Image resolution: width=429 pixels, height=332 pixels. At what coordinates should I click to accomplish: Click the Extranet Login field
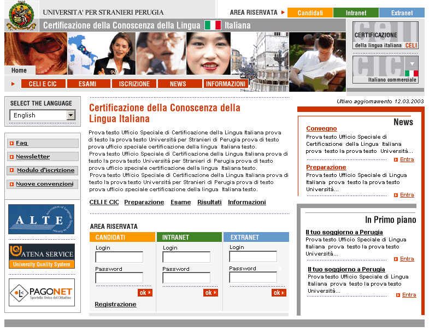click(x=253, y=257)
